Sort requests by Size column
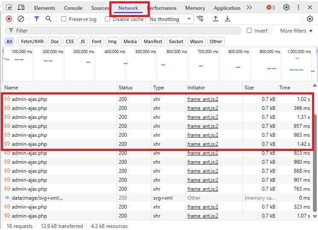 click(260, 88)
